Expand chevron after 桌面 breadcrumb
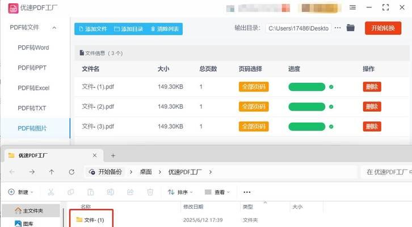This screenshot has height=227, width=412. (x=160, y=172)
